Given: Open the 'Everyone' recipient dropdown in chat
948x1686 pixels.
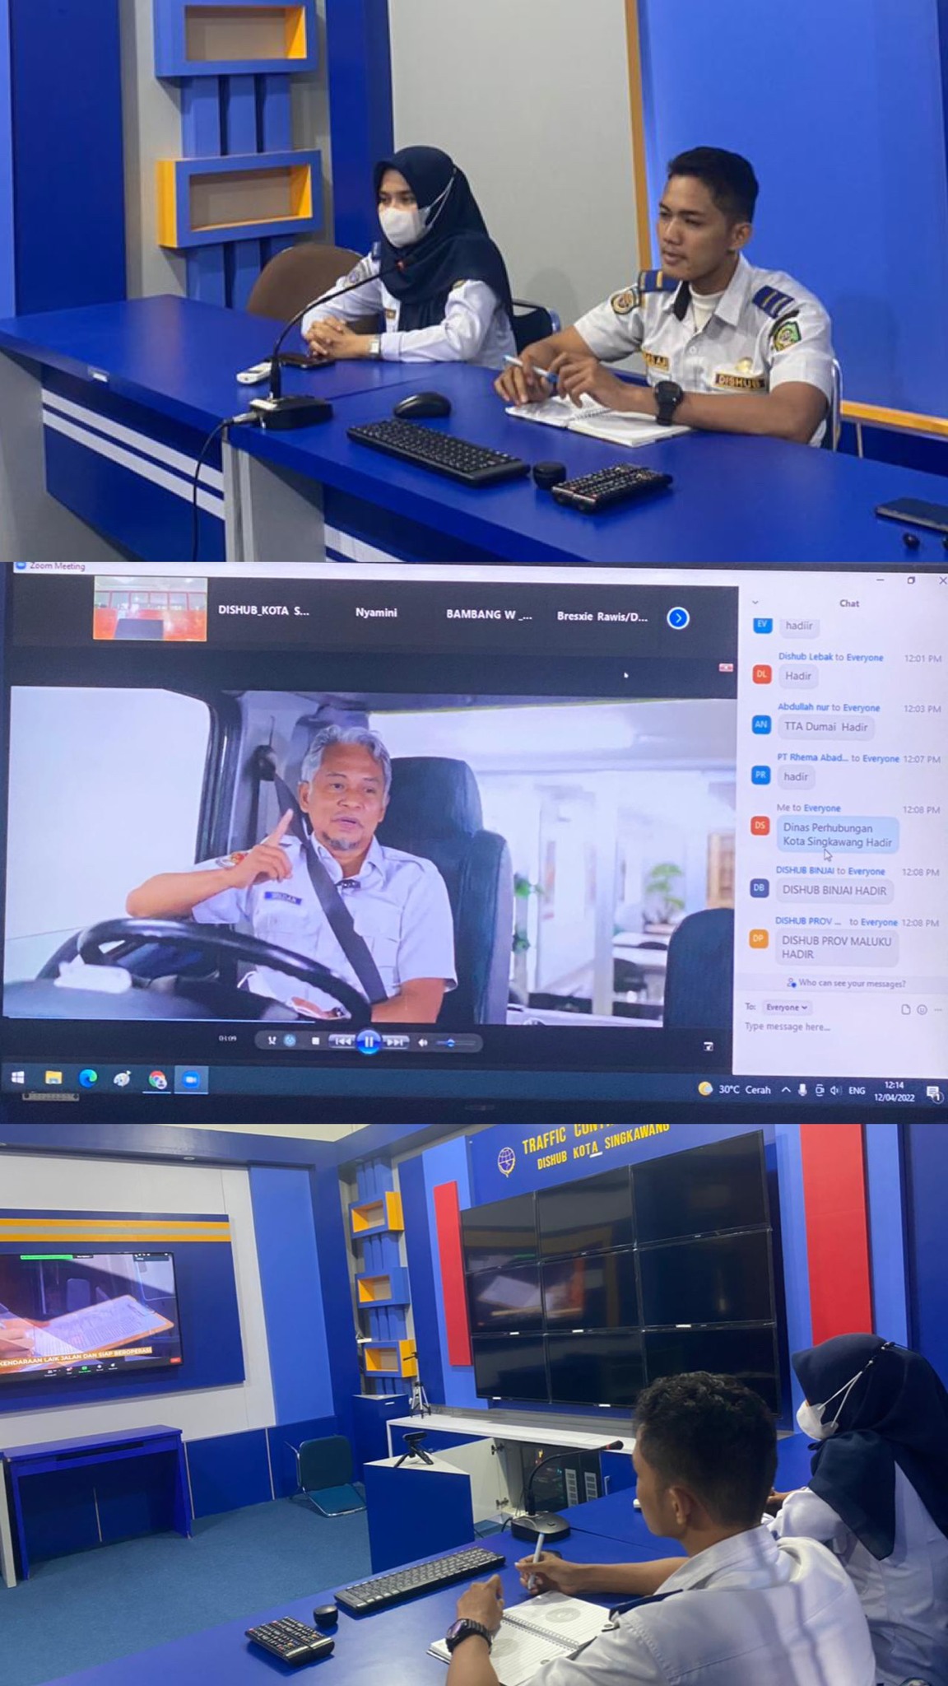Looking at the screenshot, I should pos(787,1007).
